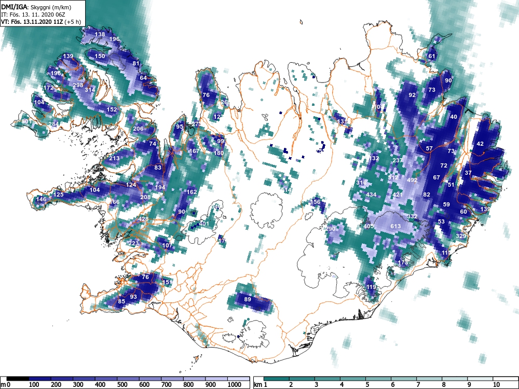
Task: Click the visibility value 146
Action: [x=41, y=199]
